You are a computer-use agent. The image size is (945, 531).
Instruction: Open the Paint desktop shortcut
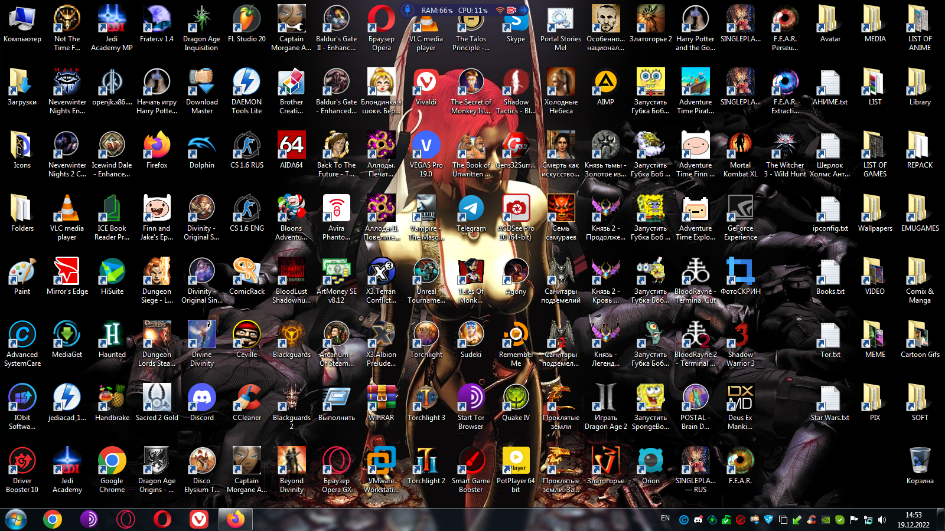click(22, 276)
